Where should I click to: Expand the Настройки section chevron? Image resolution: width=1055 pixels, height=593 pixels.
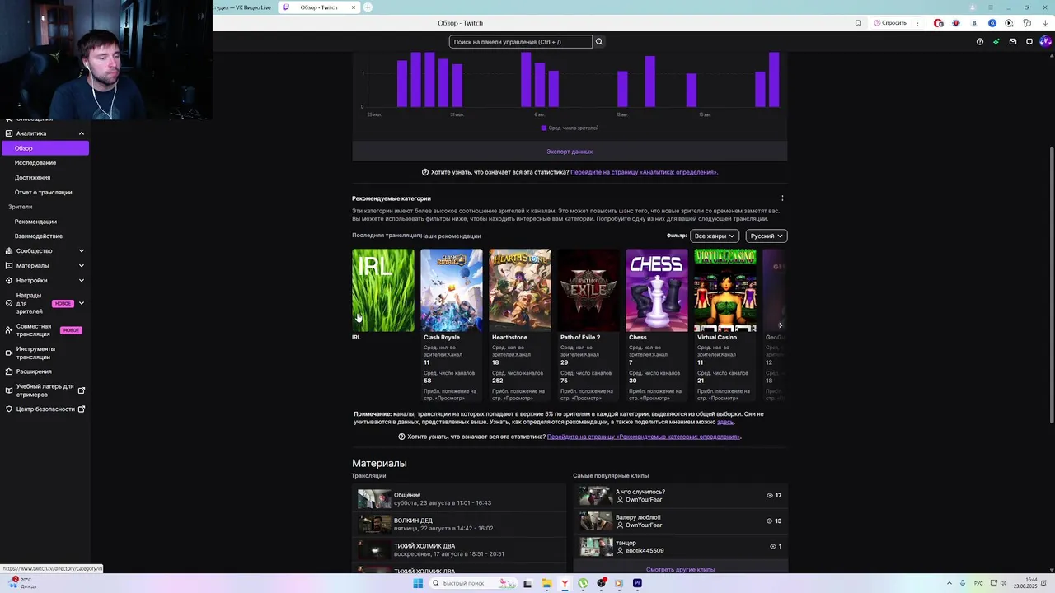coord(81,280)
